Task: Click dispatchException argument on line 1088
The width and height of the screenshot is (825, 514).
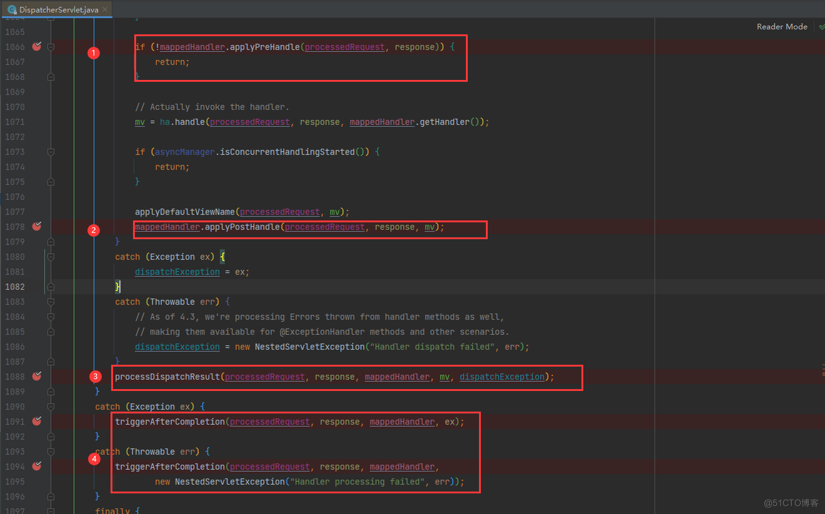Action: [x=502, y=377]
